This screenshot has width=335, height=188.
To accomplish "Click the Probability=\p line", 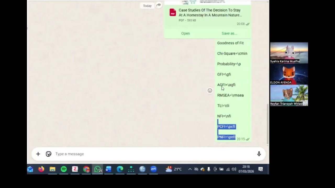I will (229, 64).
